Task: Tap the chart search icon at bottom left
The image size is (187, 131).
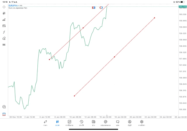Action: [x=4, y=107]
